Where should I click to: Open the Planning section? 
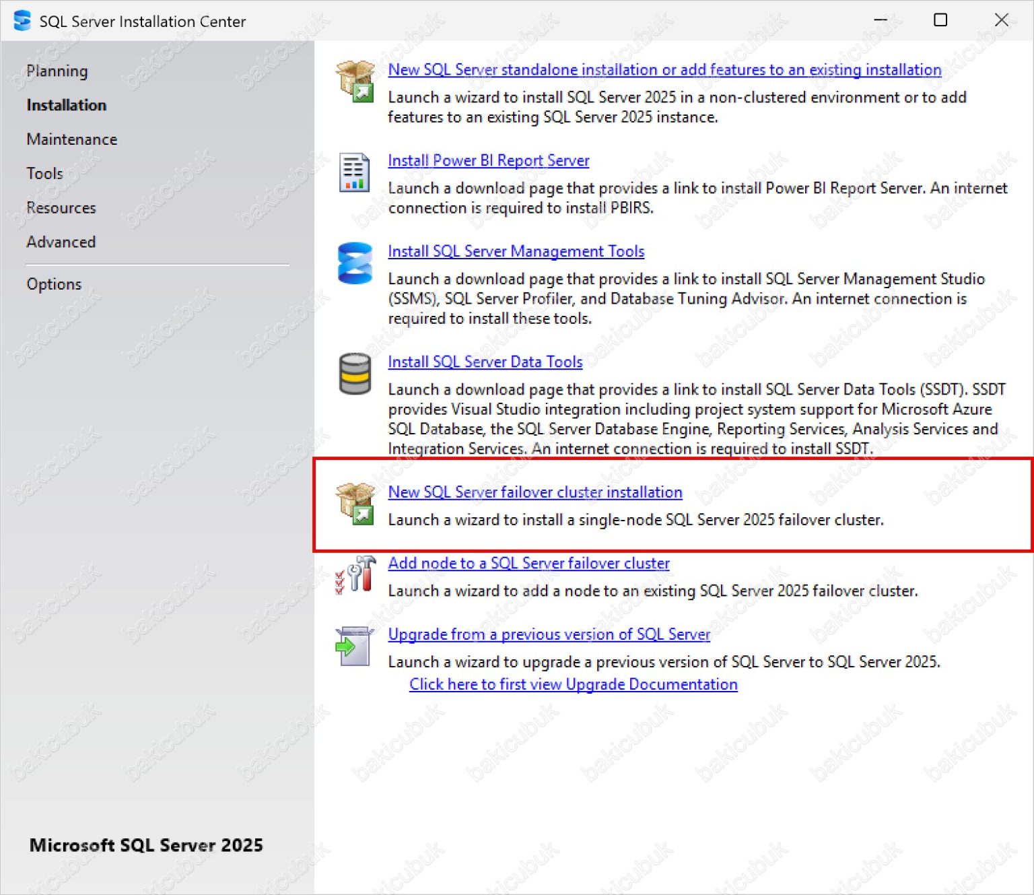coord(57,71)
